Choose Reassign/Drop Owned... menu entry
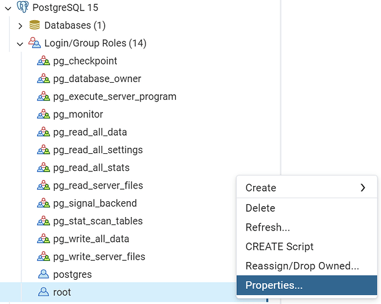Image resolution: width=381 pixels, height=304 pixels. click(x=307, y=266)
